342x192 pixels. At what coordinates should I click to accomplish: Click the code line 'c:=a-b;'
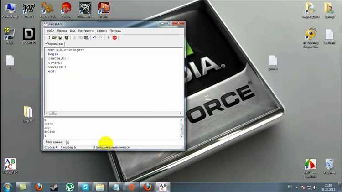click(x=55, y=62)
